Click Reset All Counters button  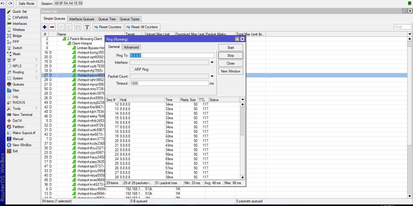142,27
